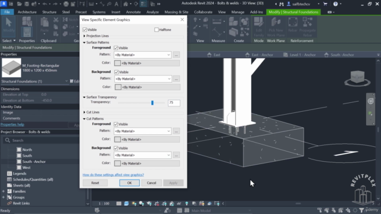Viewport: 381px width, 214px height.
Task: Toggle the top Visible checkbox in dialog
Action: [x=85, y=30]
